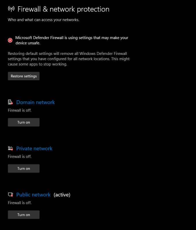Turn on the Private network firewall
Viewport: 196px width, 230px height.
(x=24, y=168)
